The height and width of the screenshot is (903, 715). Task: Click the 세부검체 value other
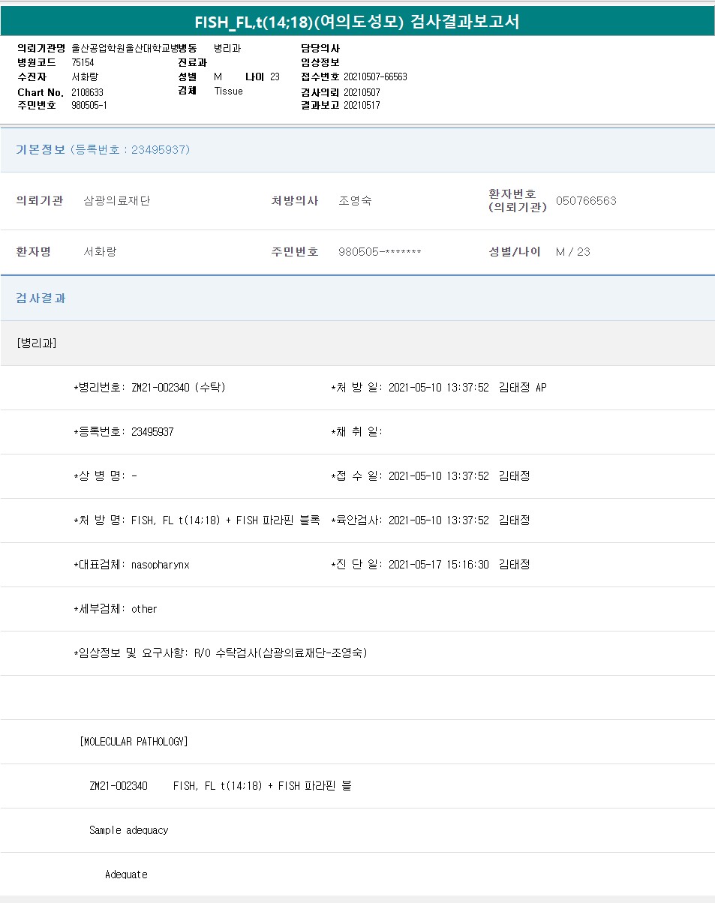[x=144, y=609]
